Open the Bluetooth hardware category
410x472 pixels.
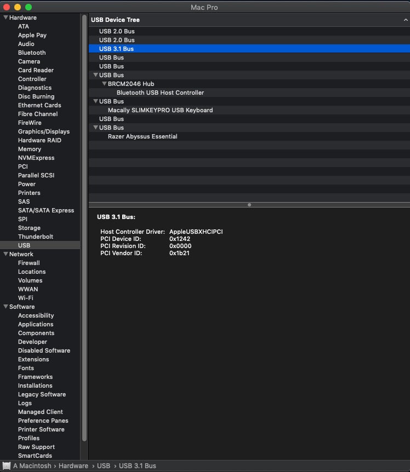(32, 53)
